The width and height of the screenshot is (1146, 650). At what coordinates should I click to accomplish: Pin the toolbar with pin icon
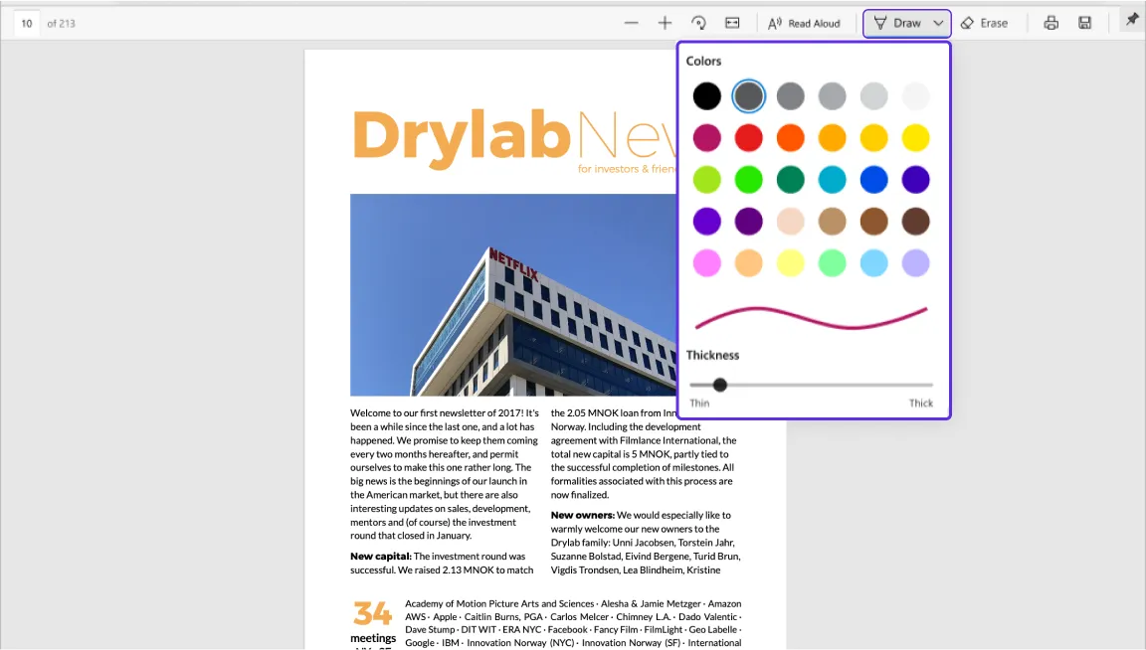(1132, 20)
